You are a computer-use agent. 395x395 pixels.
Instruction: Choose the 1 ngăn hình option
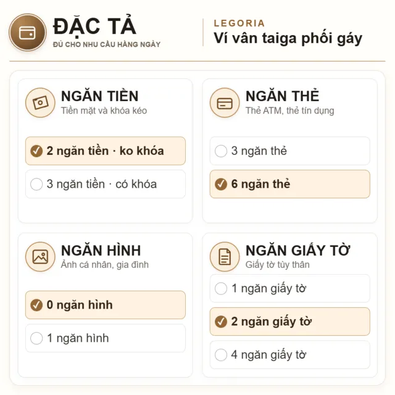click(106, 338)
